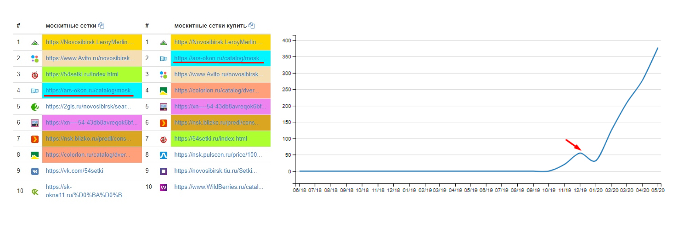
Task: Open colorlon.ru link in 'москитные сетки купить' table
Action: (216, 91)
